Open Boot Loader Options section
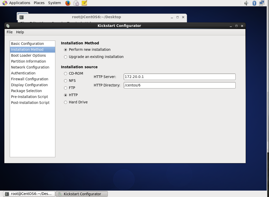Screen dimensions: 269x197 tap(33, 55)
